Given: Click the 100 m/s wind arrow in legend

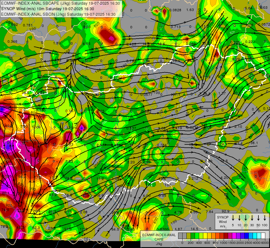Looking at the screenshot, I should click(x=265, y=218).
